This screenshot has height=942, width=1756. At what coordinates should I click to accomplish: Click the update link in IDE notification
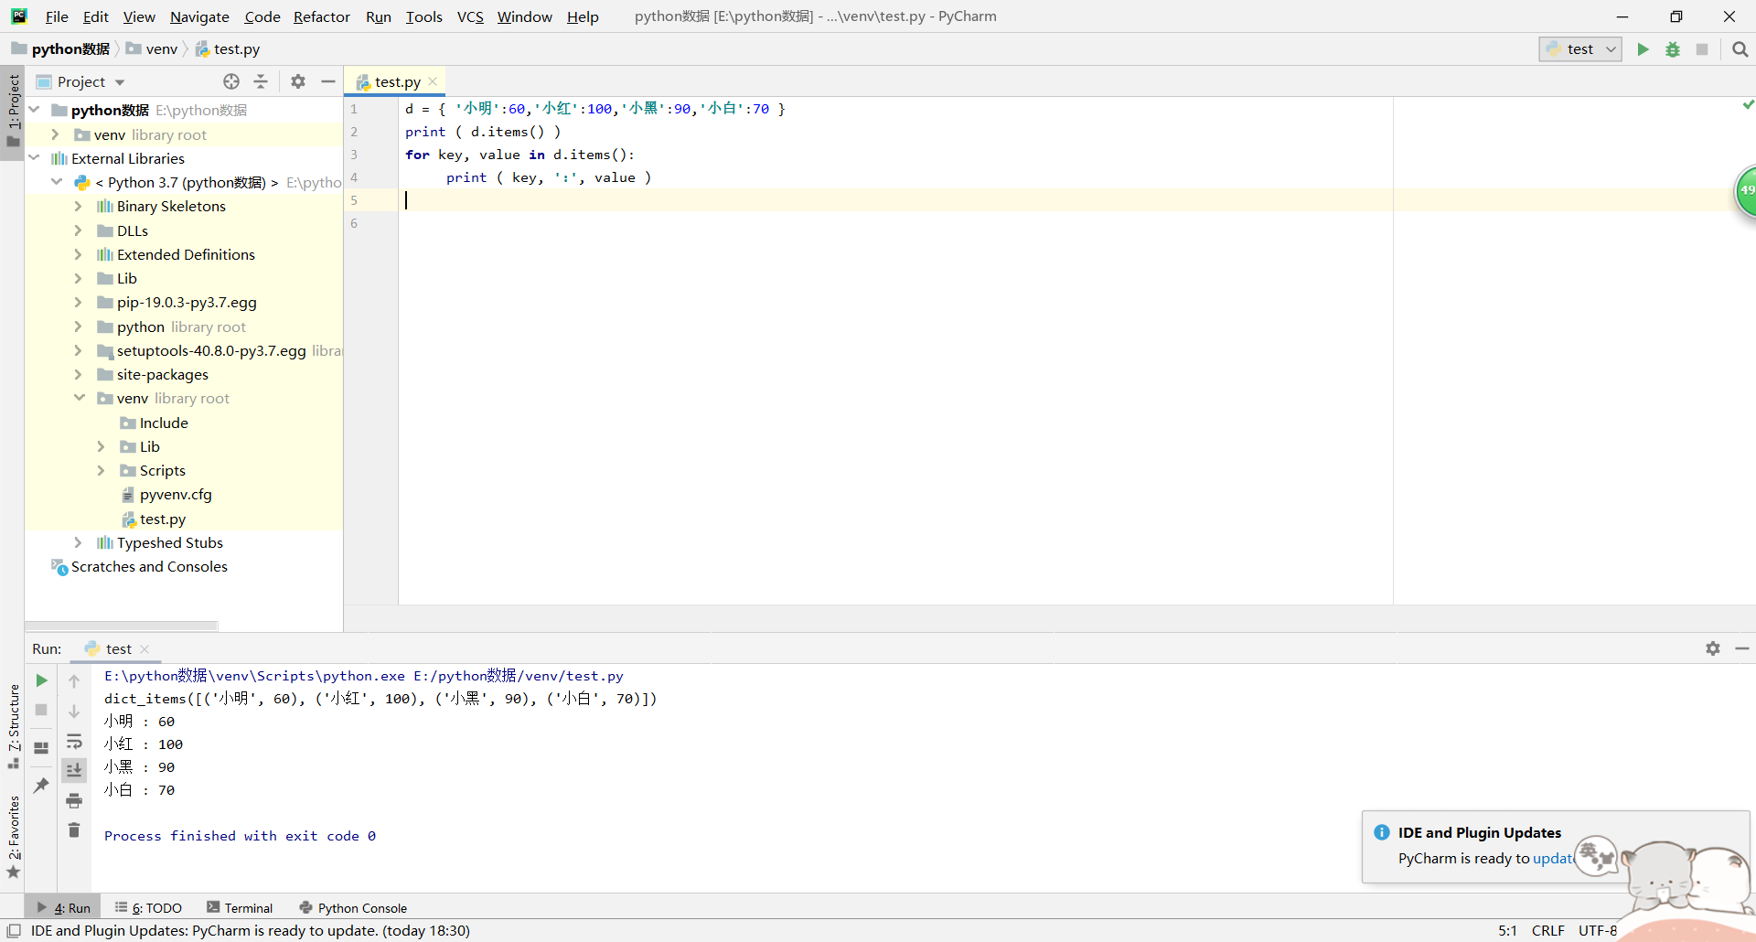click(1553, 858)
